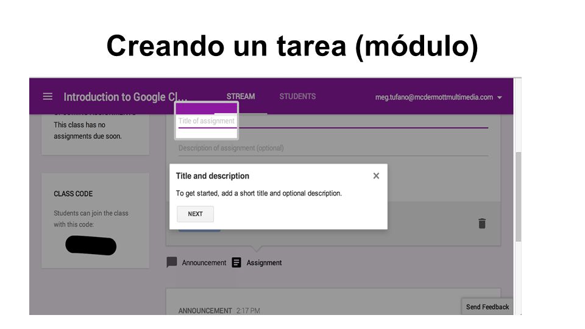Screen dimensions: 585x329
Task: Click the ANNOUNCEMENT 2:17 PM post header
Action: (x=219, y=310)
